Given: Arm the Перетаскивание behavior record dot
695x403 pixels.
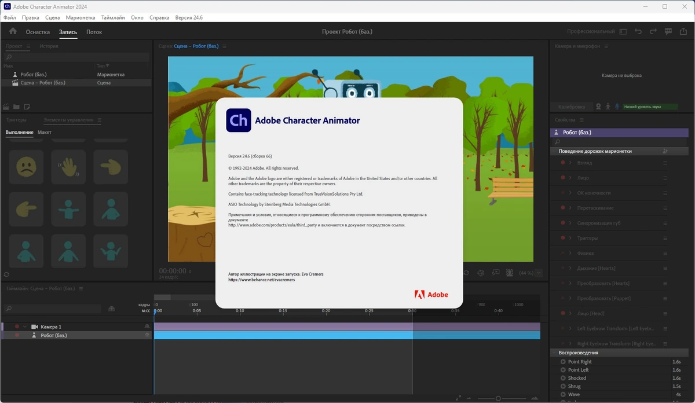Looking at the screenshot, I should coord(562,208).
